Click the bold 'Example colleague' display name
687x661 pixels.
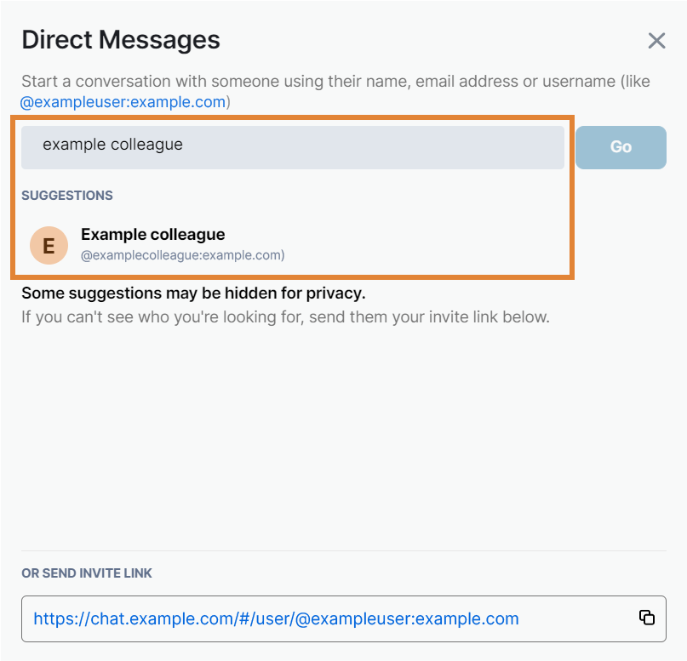[x=152, y=234]
